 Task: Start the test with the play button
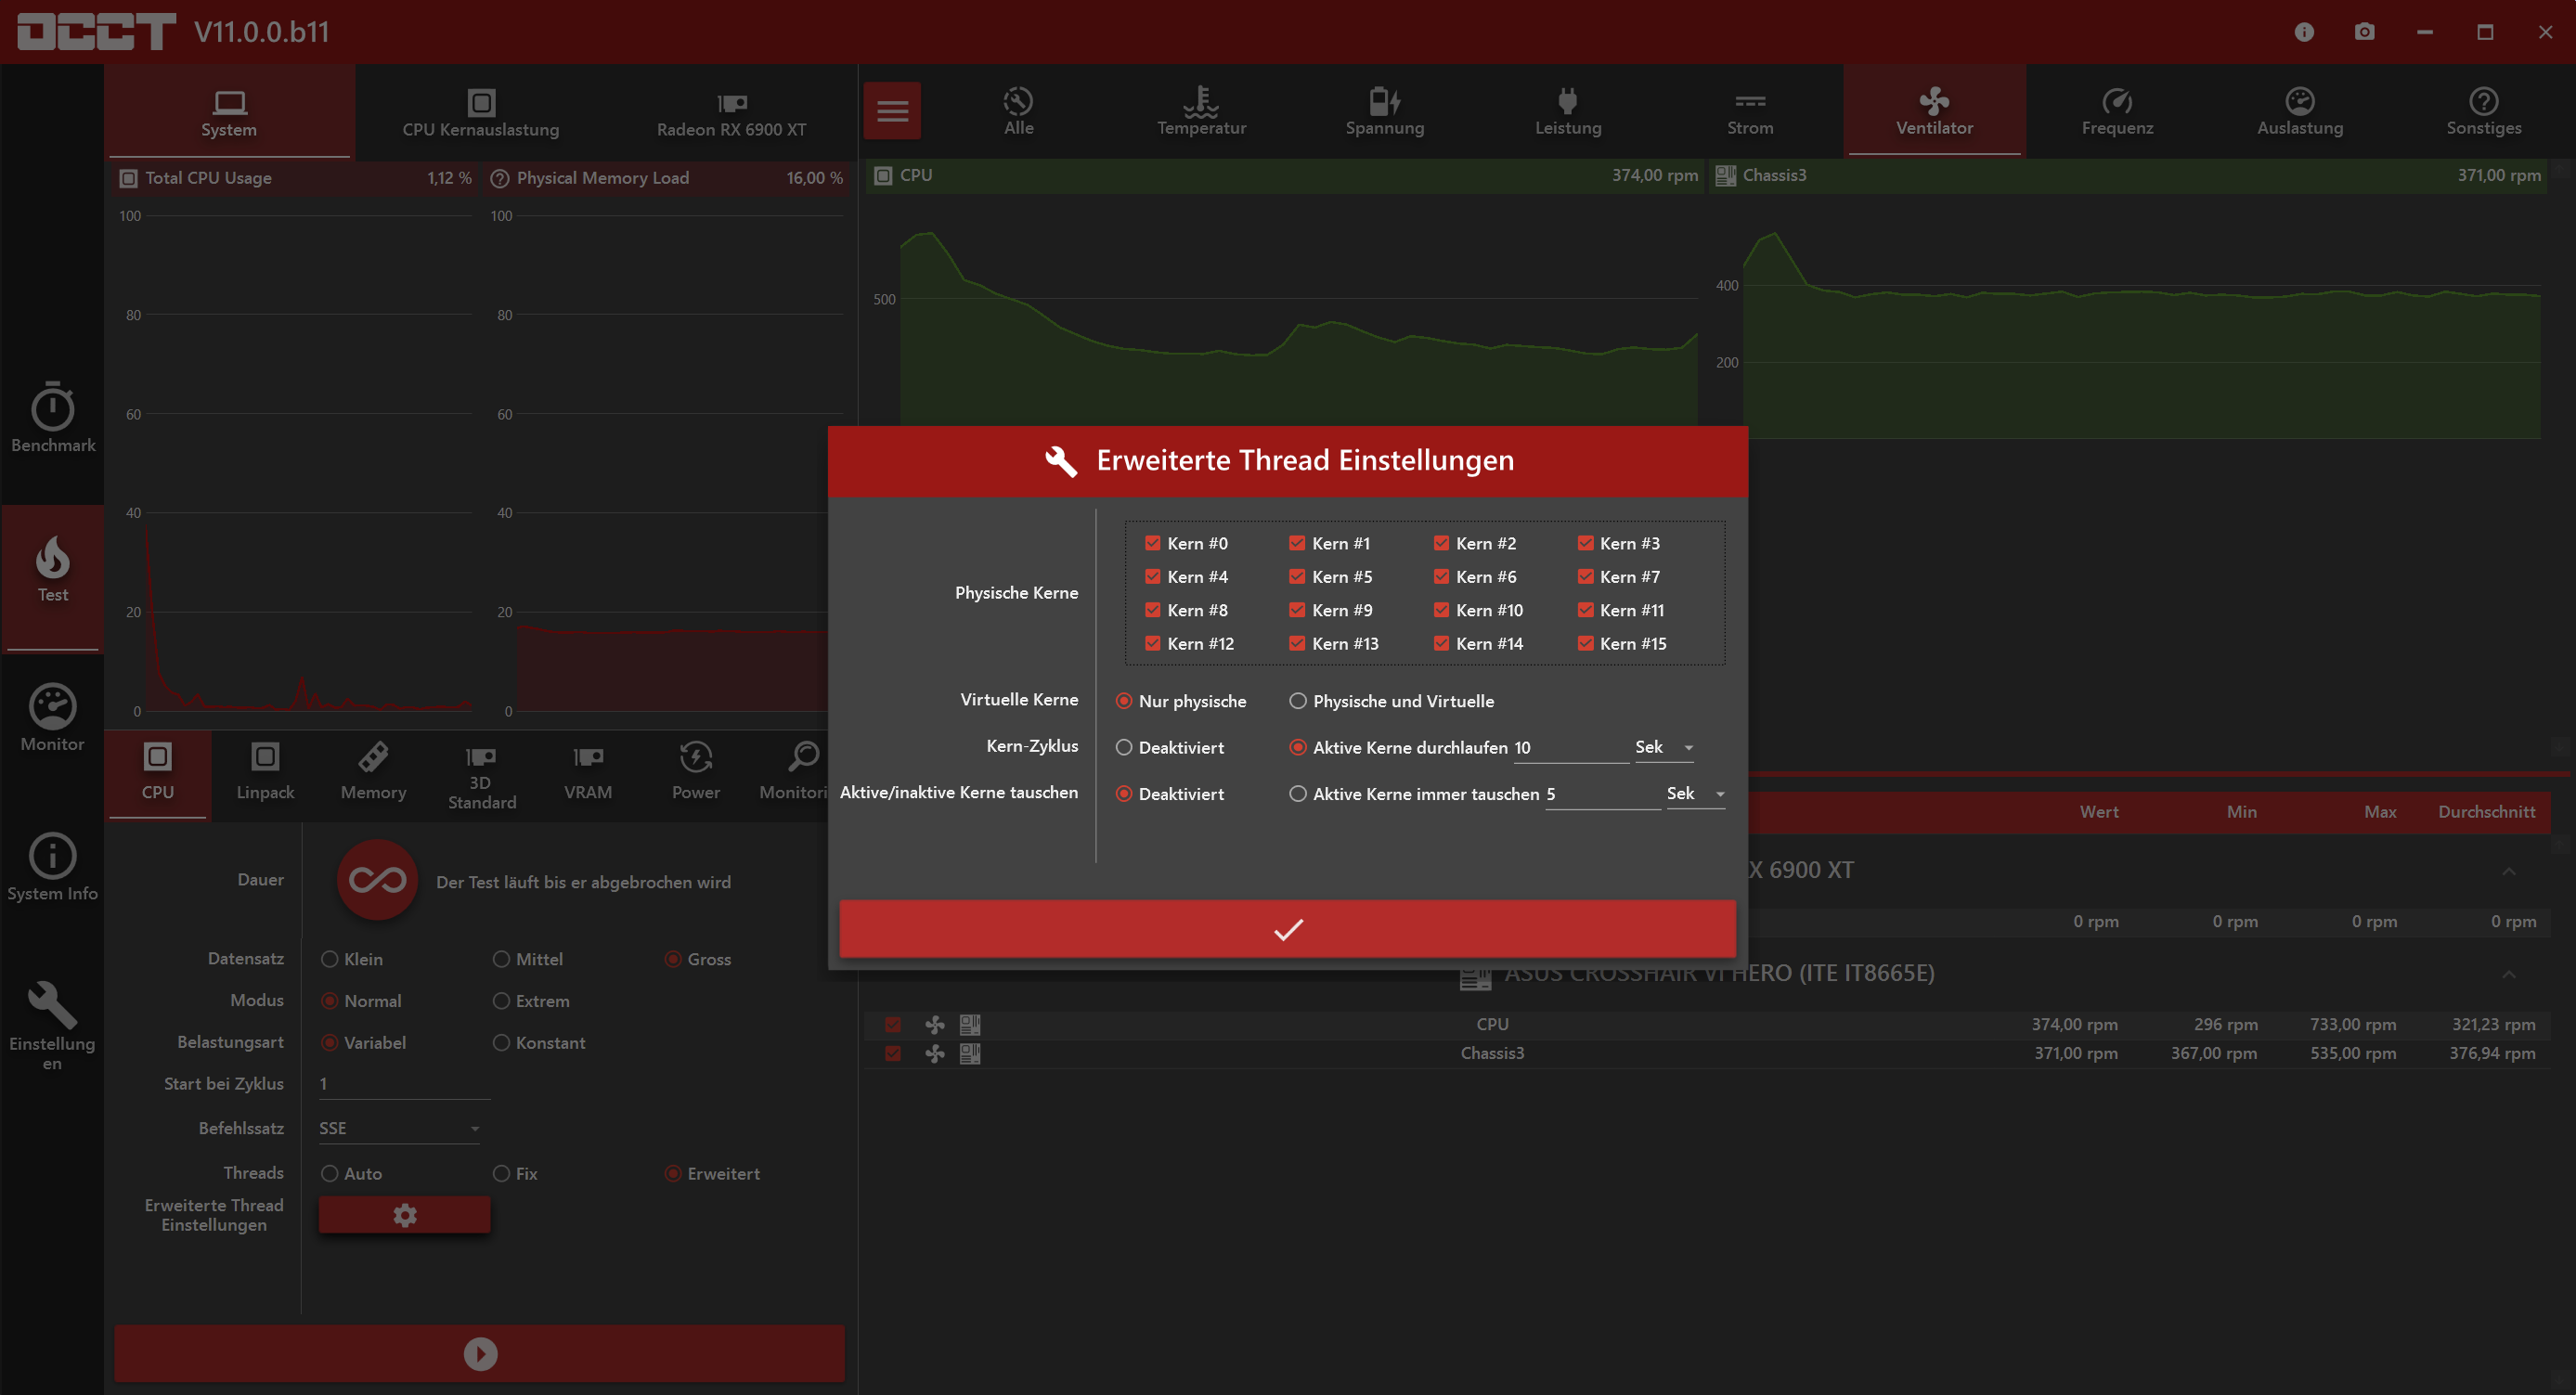coord(480,1353)
